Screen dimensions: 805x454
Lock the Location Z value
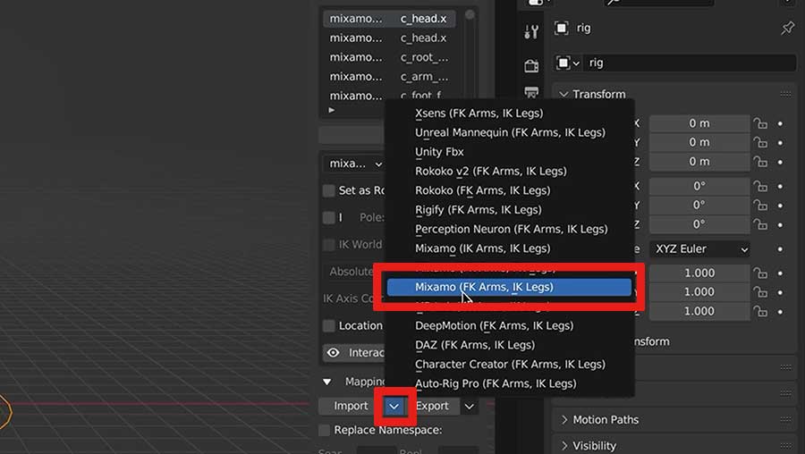[x=760, y=162]
